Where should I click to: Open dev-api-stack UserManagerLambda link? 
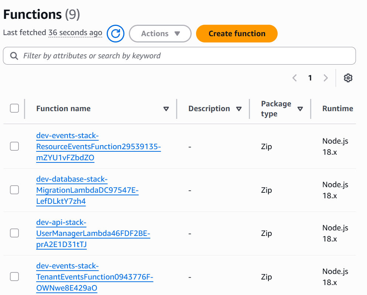(93, 233)
